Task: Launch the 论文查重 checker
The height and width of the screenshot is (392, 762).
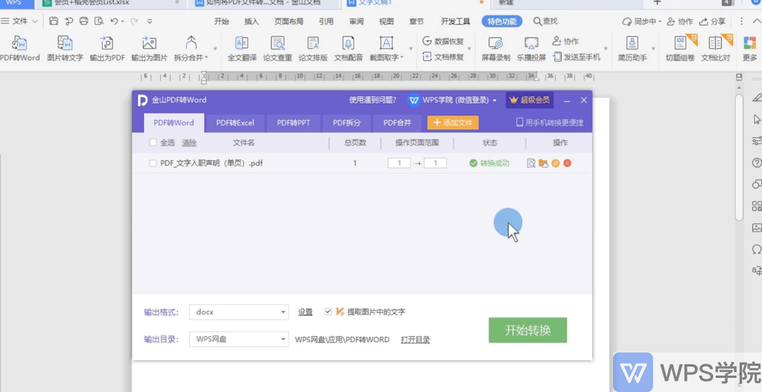Action: pos(278,48)
